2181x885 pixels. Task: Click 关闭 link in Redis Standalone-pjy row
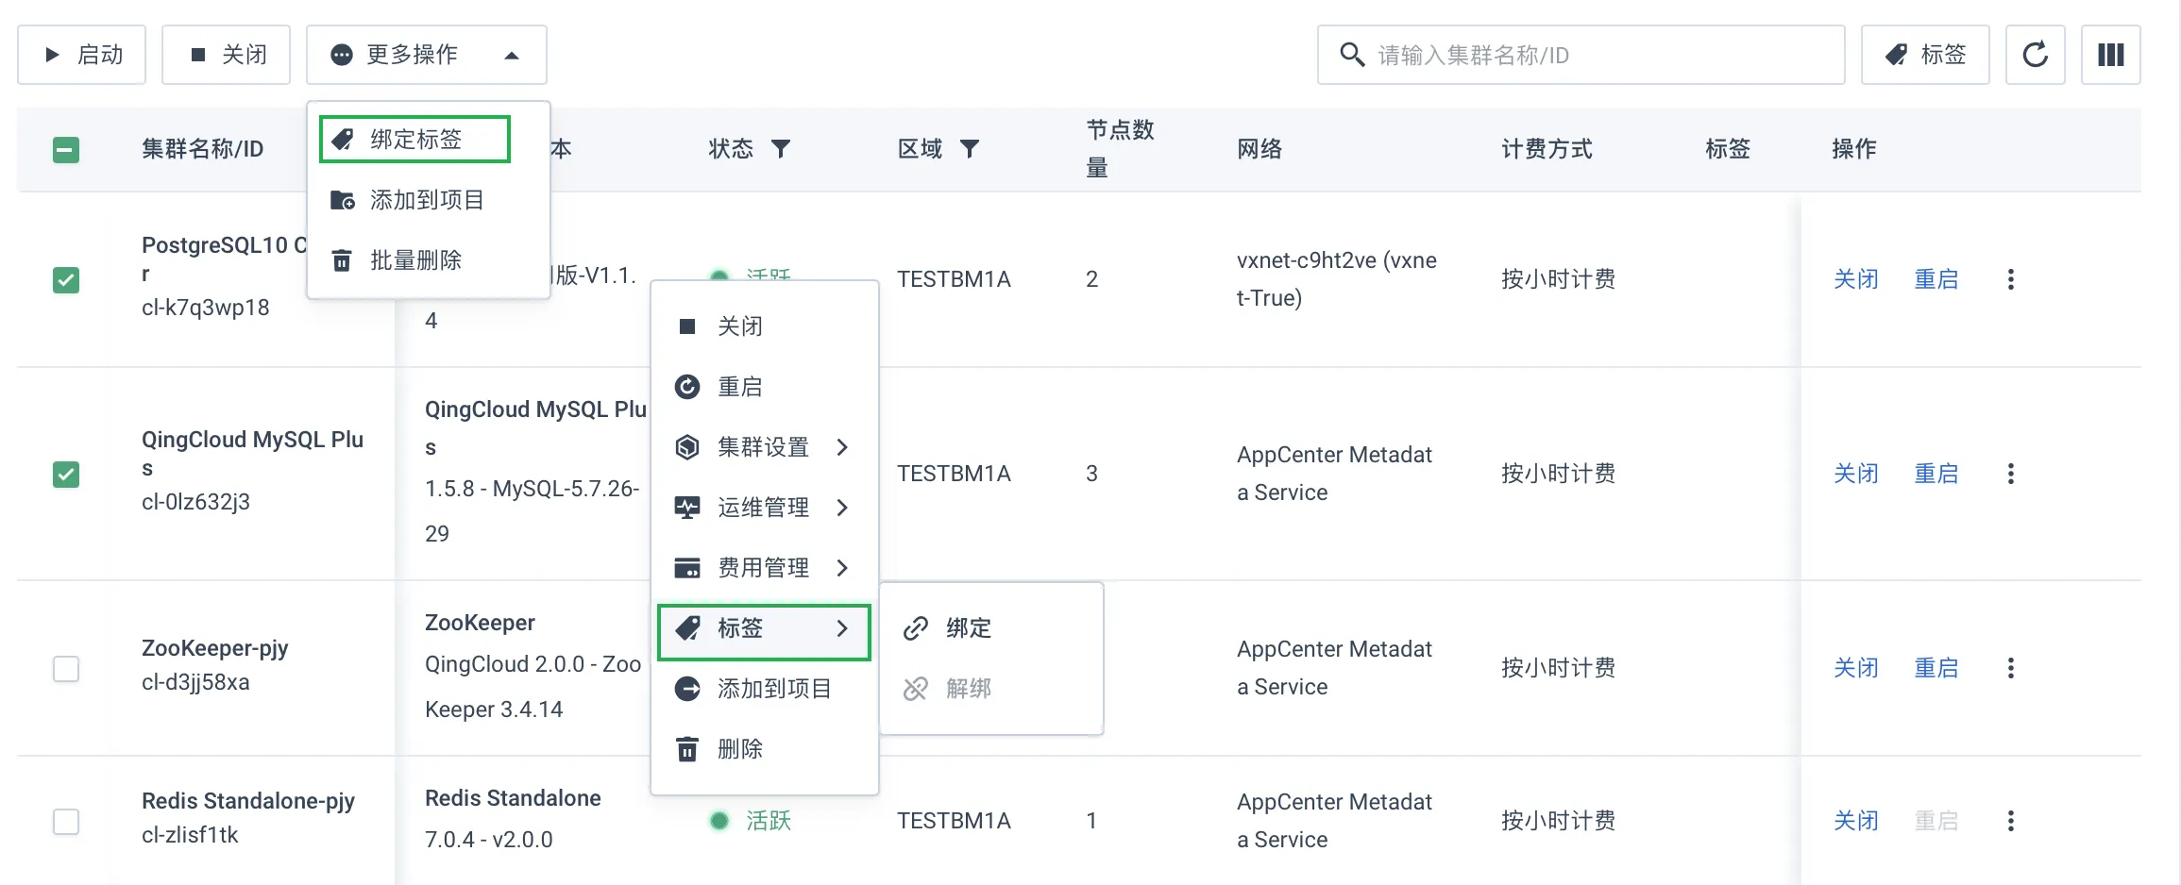(x=1855, y=821)
